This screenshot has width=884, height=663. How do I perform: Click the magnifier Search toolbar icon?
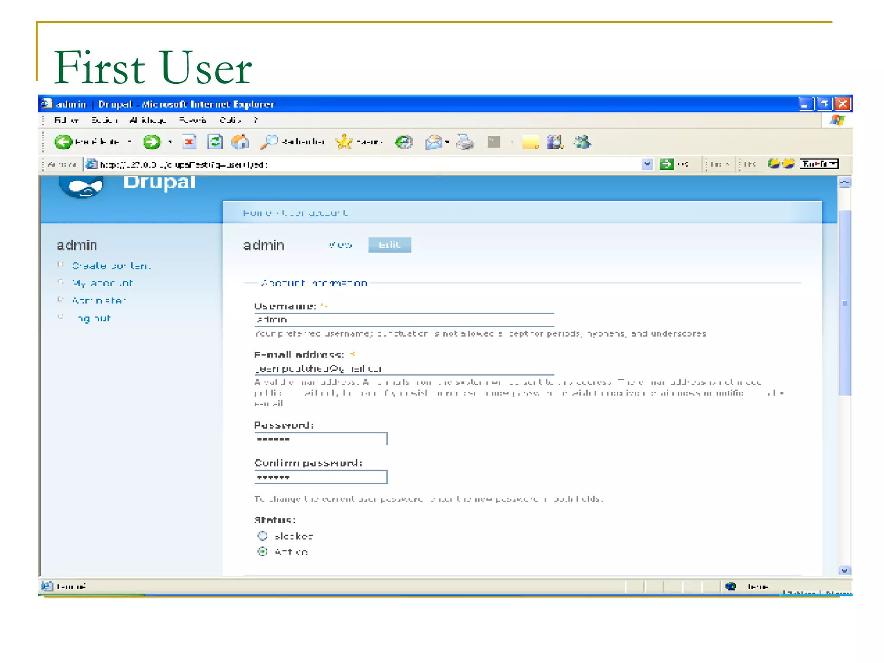pos(269,142)
